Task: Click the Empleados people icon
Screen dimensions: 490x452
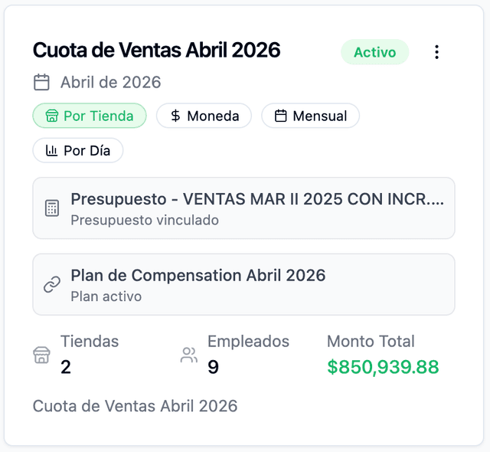Action: click(x=188, y=355)
